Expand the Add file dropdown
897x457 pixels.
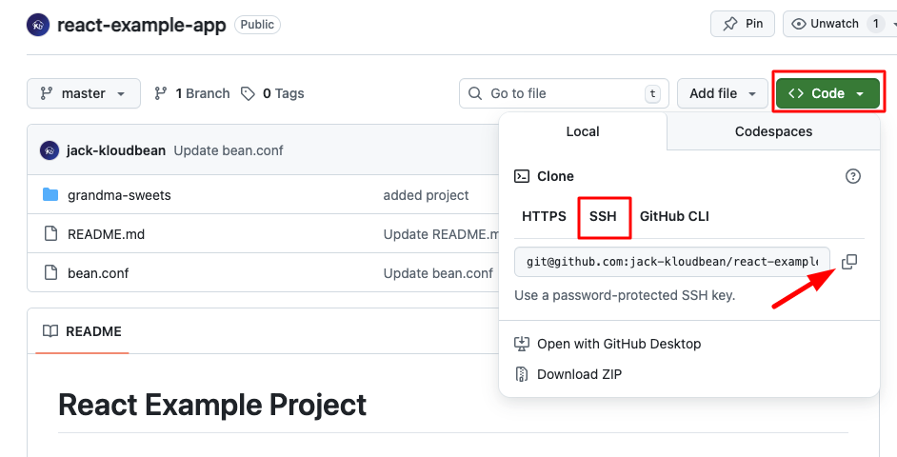click(x=723, y=93)
